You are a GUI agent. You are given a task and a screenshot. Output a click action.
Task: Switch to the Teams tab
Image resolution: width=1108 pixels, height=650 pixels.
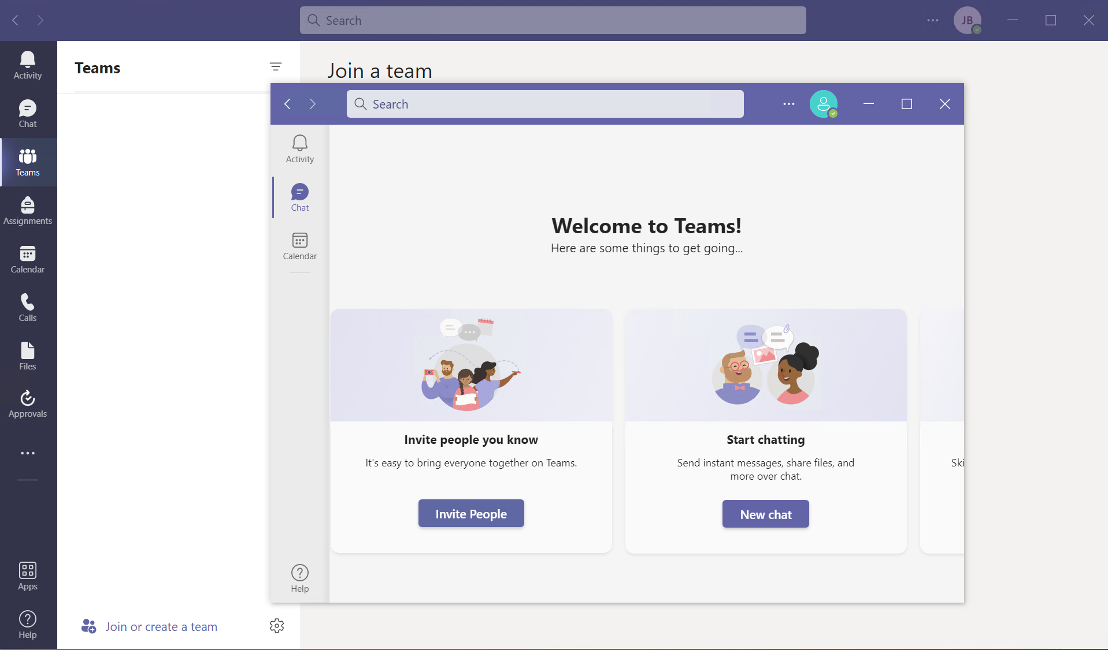(x=27, y=162)
